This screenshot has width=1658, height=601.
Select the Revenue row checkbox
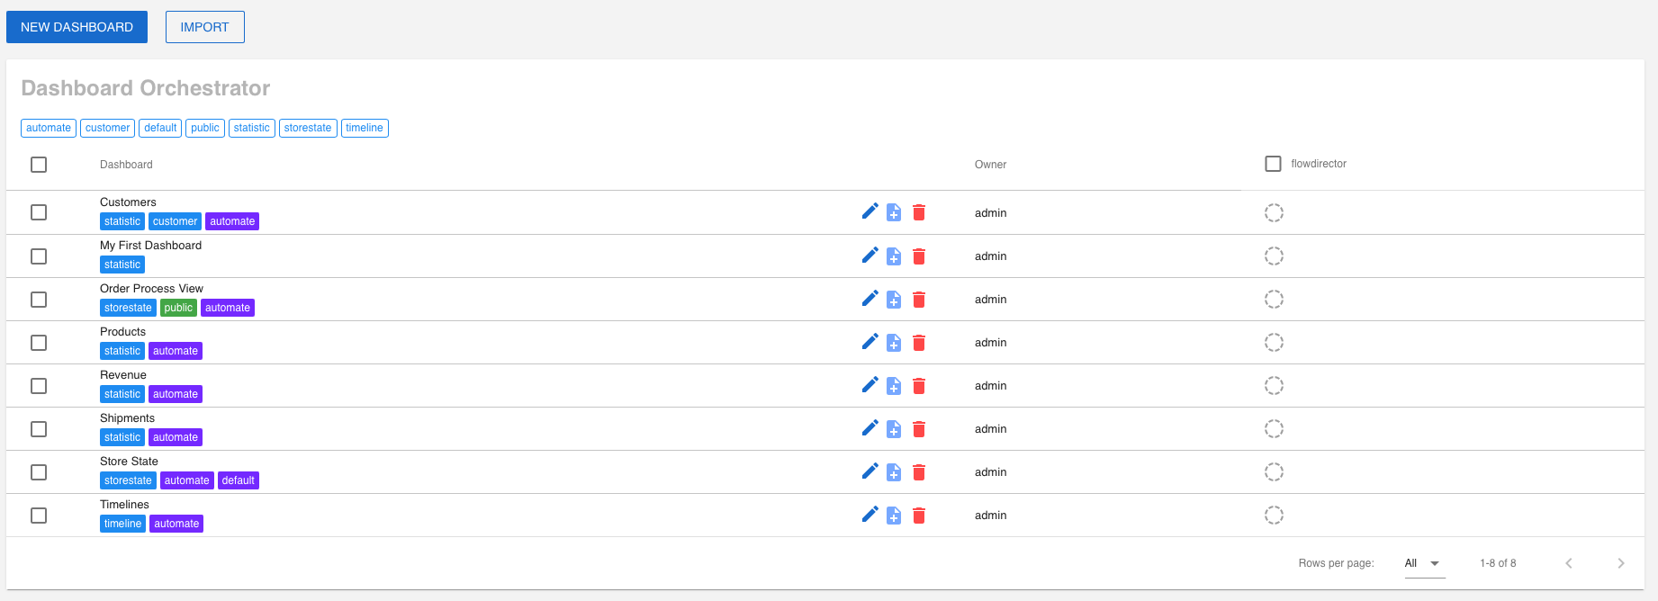pyautogui.click(x=39, y=386)
